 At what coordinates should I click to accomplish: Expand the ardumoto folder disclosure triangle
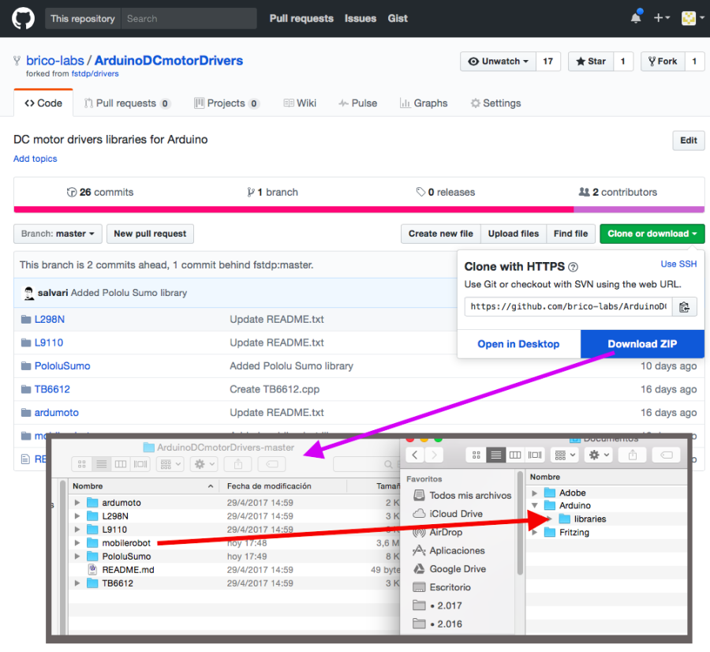(x=77, y=503)
